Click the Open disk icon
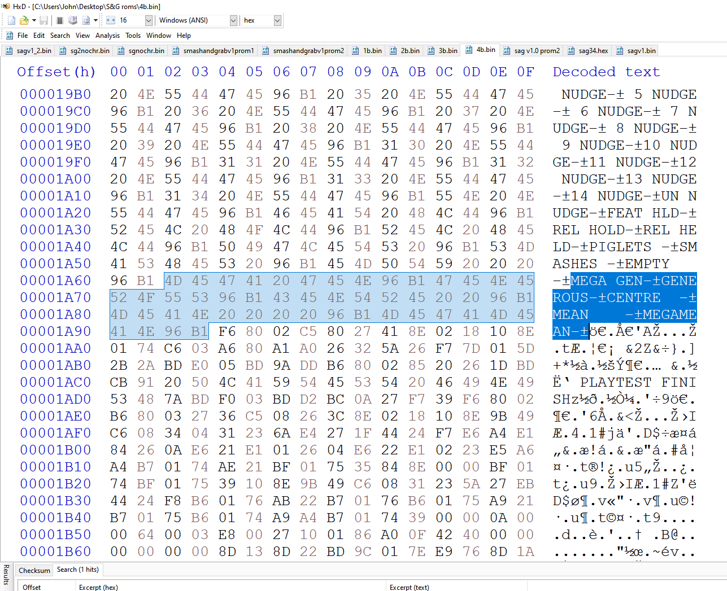Screen dimensions: 727x591 coord(73,20)
